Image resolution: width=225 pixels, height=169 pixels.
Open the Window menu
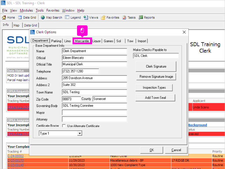point(68,10)
